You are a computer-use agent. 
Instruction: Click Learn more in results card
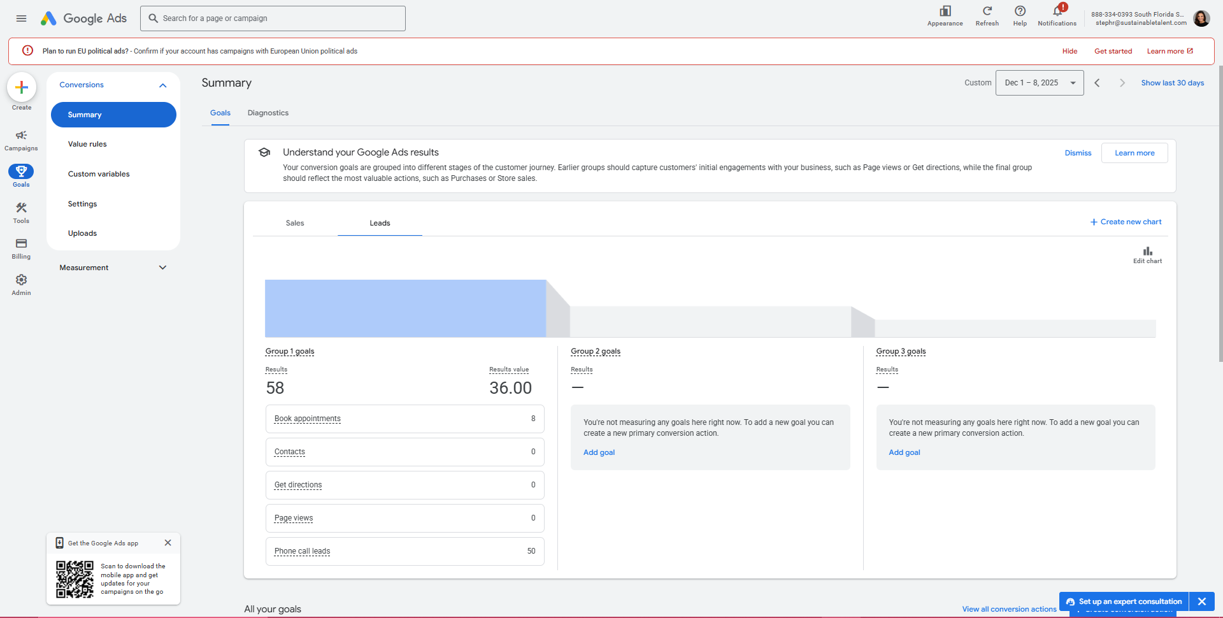1134,153
